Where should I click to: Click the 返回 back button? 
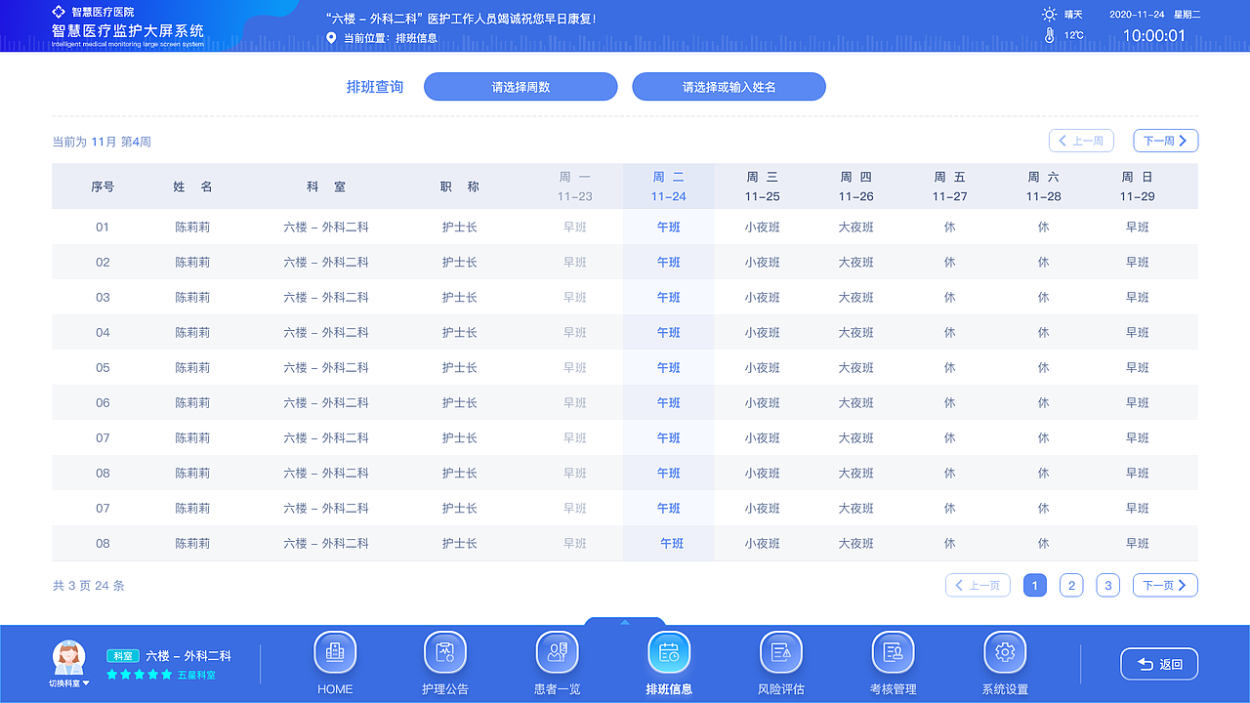coord(1159,665)
